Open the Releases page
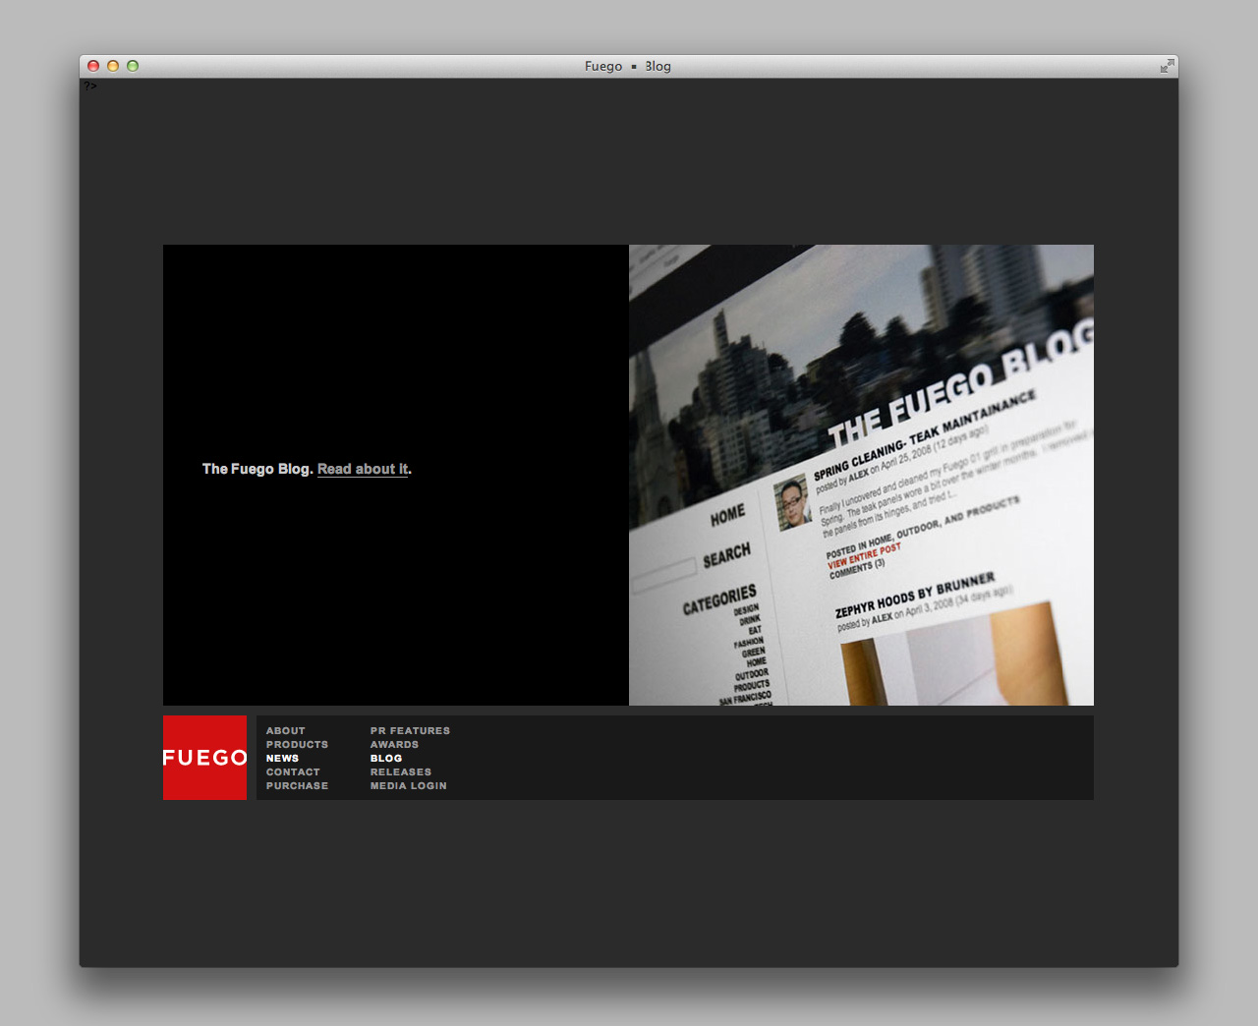Image resolution: width=1258 pixels, height=1026 pixels. point(401,772)
